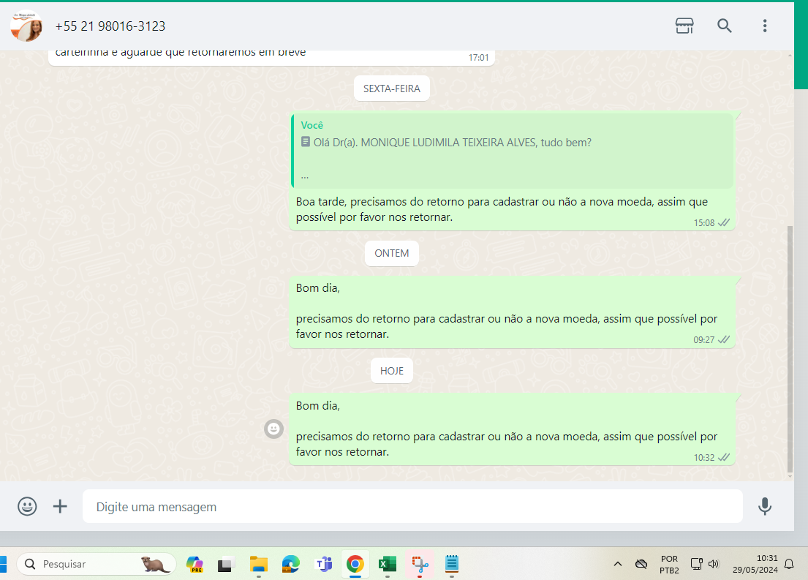Click the scrollbar up arrow in the chat

tap(790, 55)
